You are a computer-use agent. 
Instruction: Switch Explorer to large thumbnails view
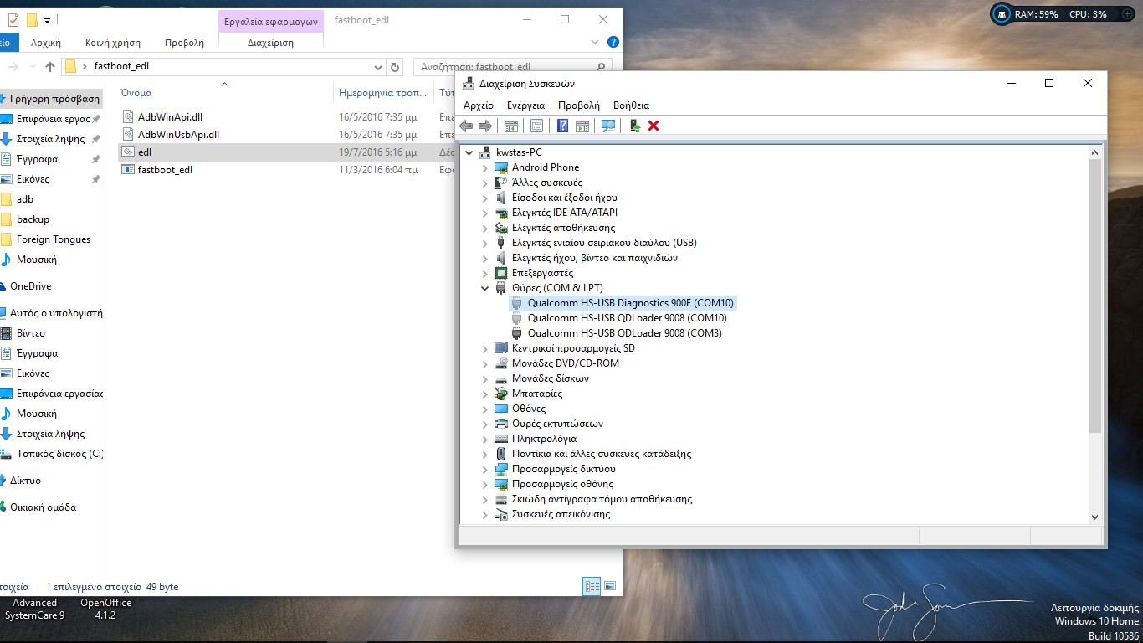point(610,586)
